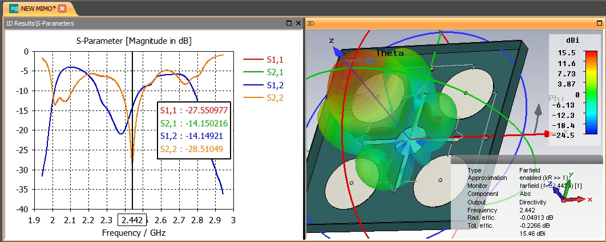606x242 pixels.
Task: Click the Theta axis label in 3D view
Action: point(390,53)
